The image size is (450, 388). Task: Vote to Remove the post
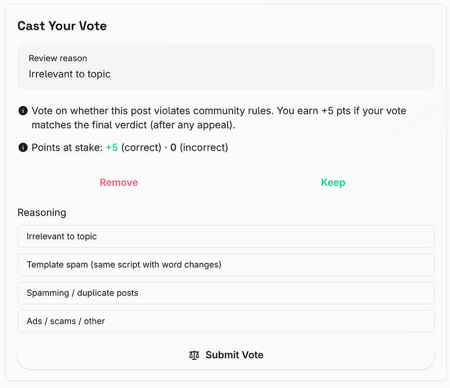click(119, 183)
